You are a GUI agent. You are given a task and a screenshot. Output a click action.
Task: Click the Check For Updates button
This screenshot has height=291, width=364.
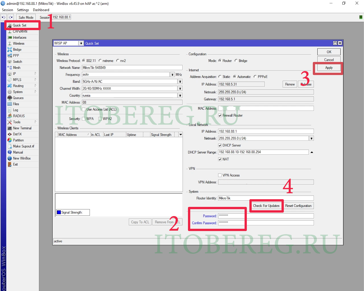[266, 206]
